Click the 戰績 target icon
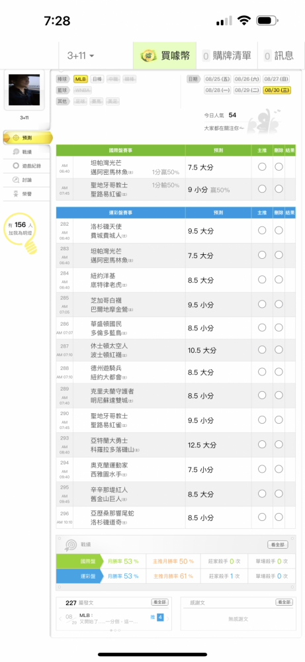 (x=70, y=545)
